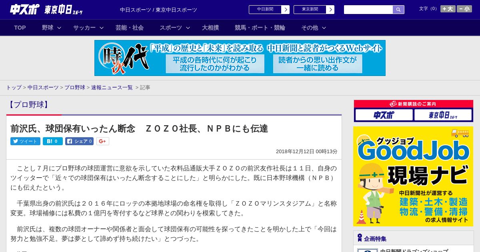The height and width of the screenshot is (252, 480).
Task: Share article with Twitter ツイート button
Action: [x=25, y=141]
